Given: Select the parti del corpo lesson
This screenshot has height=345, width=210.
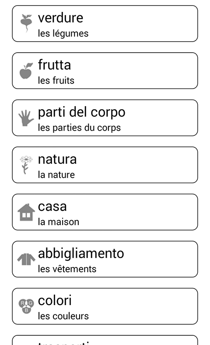Looking at the screenshot, I should [x=105, y=118].
